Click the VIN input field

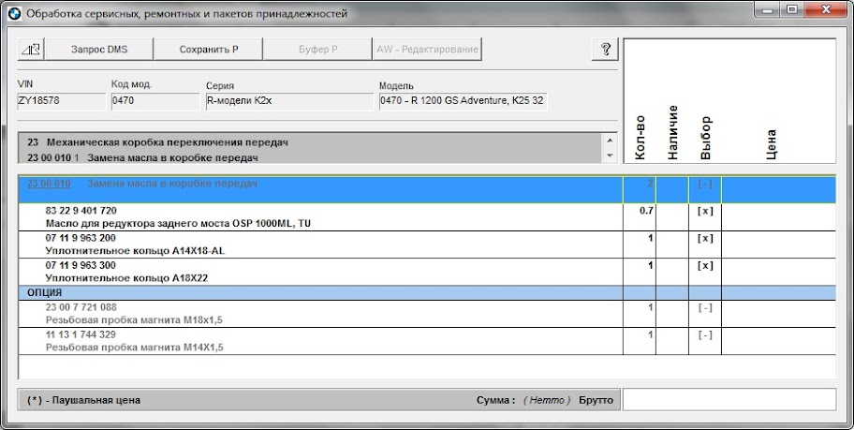[x=62, y=101]
